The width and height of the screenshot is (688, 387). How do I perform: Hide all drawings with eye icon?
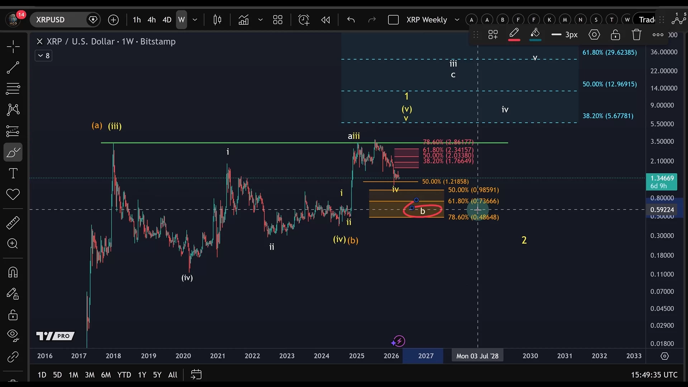(13, 335)
